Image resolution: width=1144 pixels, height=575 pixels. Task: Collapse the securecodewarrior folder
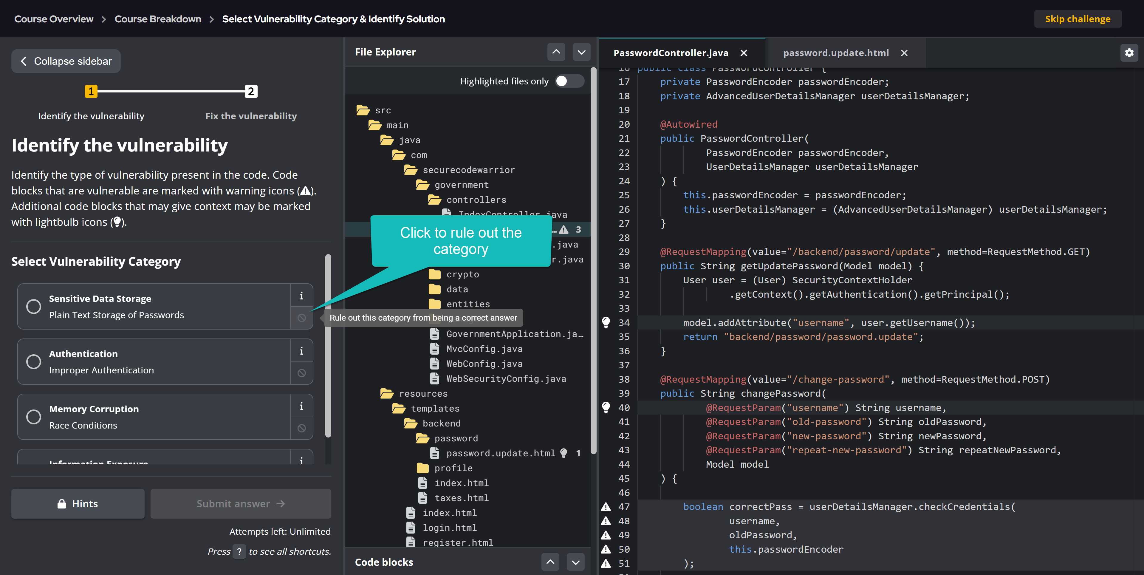pos(460,170)
